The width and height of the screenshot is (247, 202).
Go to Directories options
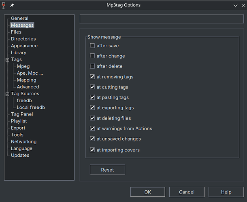point(23,39)
